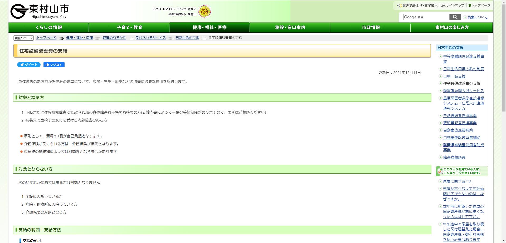Open 重度障害者救急直接通報システム sidebar link

click(x=463, y=103)
